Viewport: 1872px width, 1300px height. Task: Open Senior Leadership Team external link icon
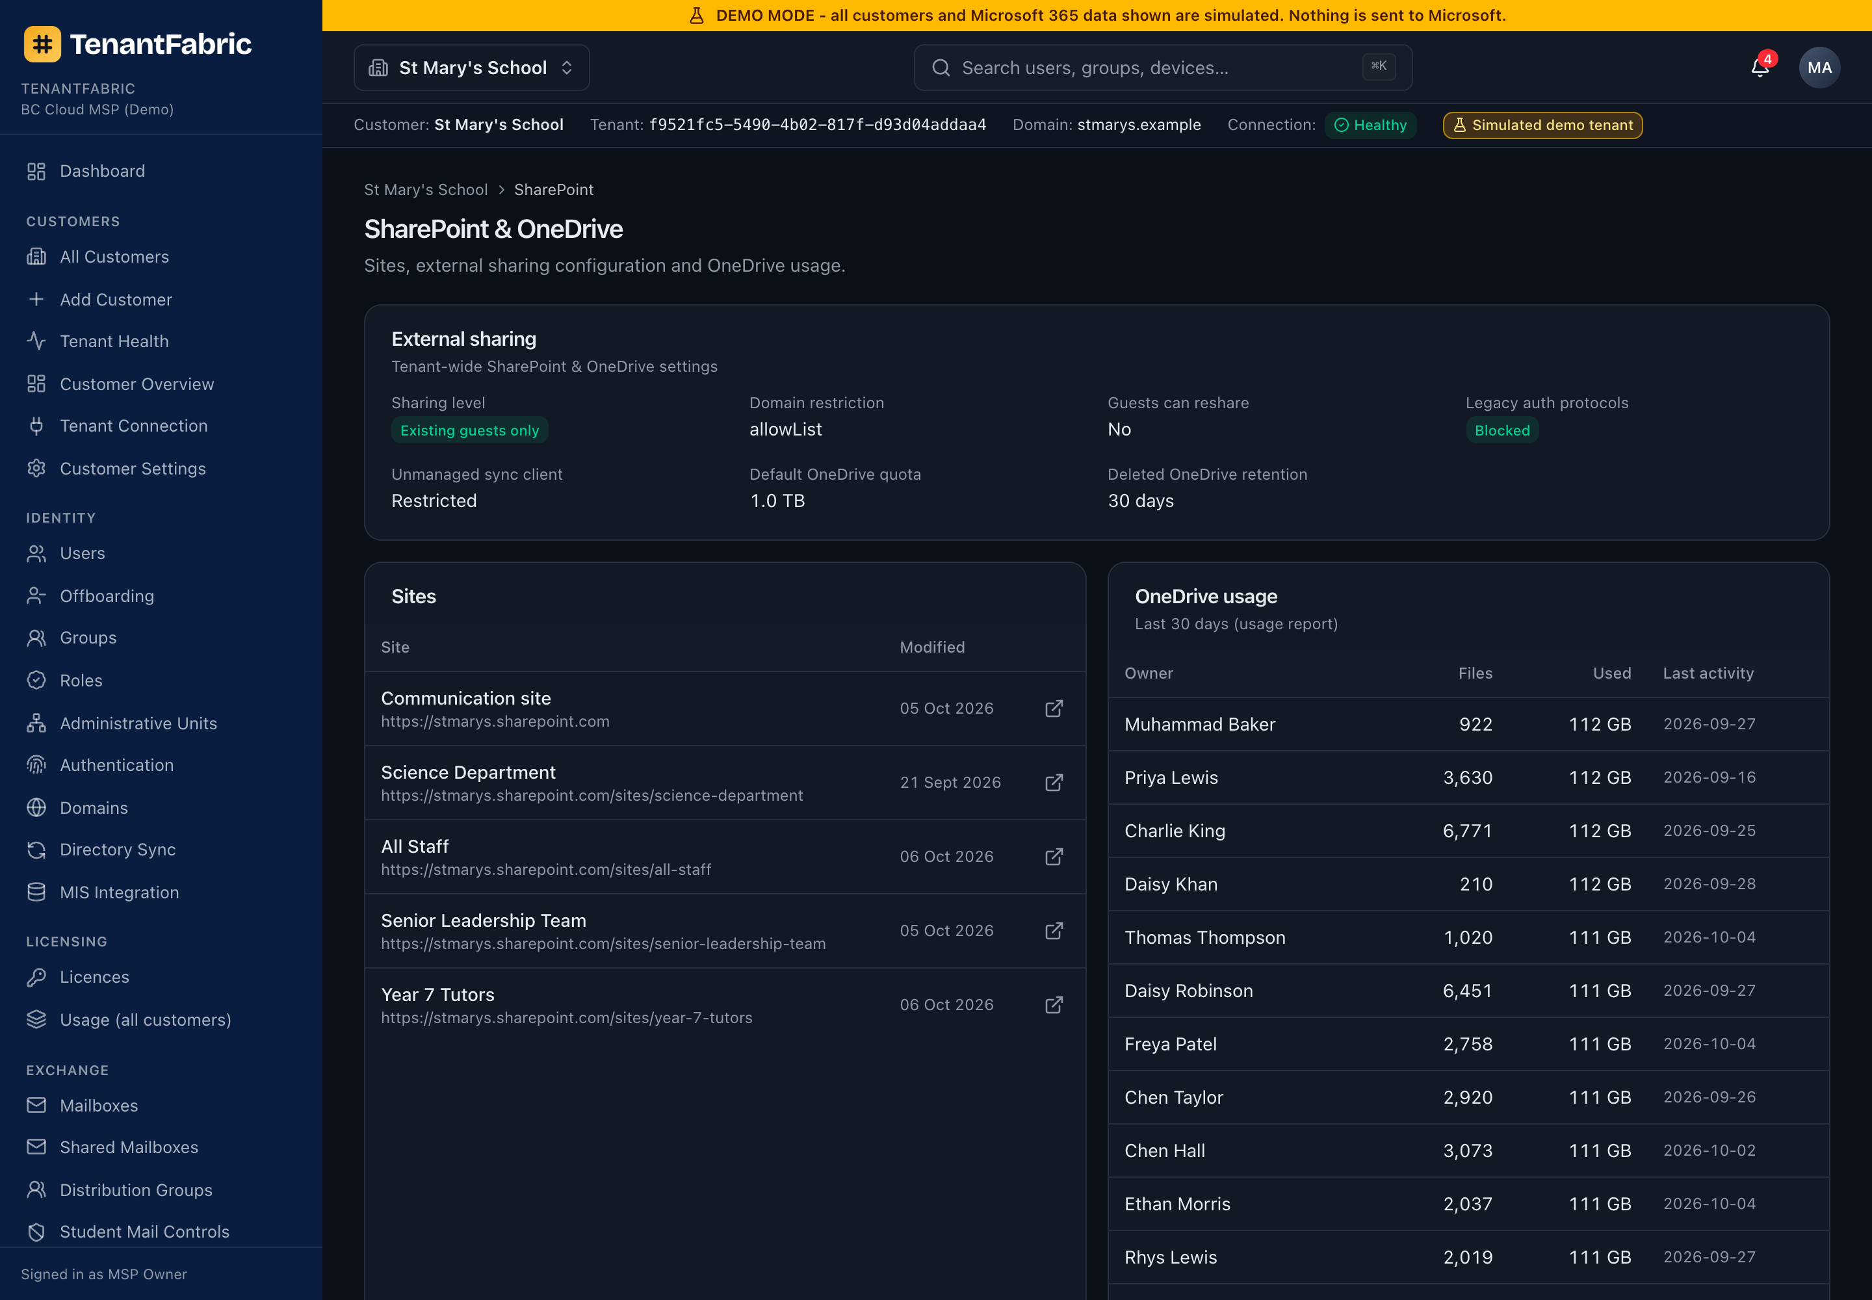coord(1054,931)
